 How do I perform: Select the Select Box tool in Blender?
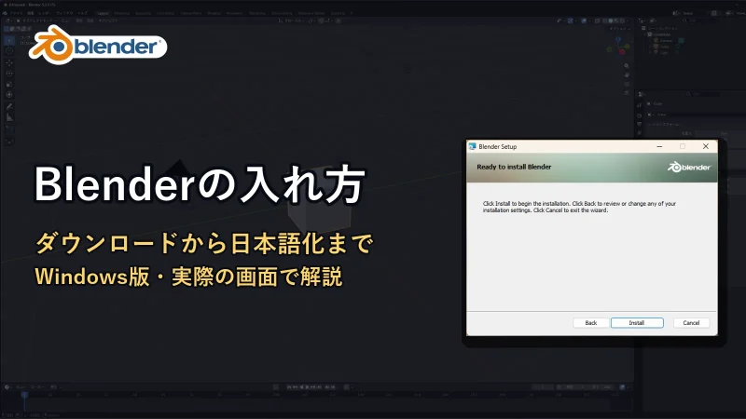pyautogui.click(x=9, y=40)
